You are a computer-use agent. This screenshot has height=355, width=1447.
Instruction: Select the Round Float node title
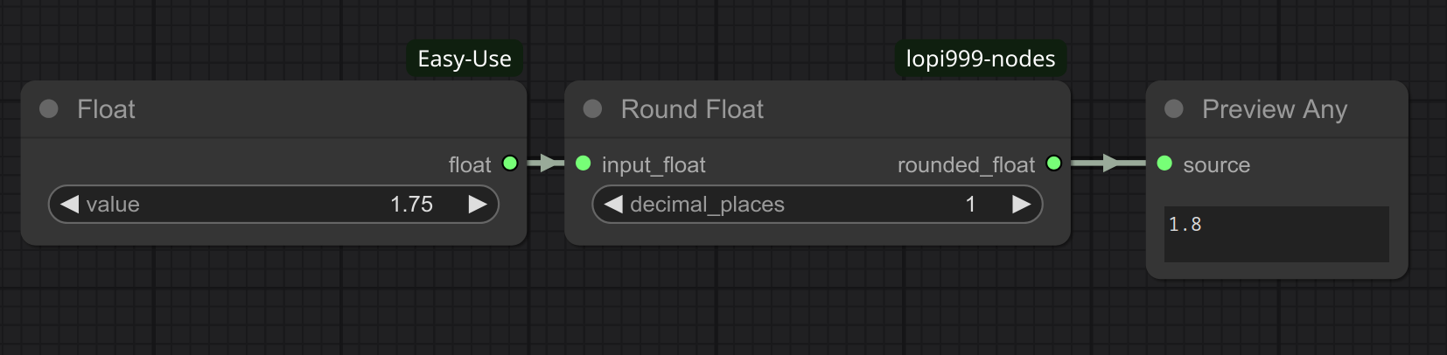coord(692,109)
